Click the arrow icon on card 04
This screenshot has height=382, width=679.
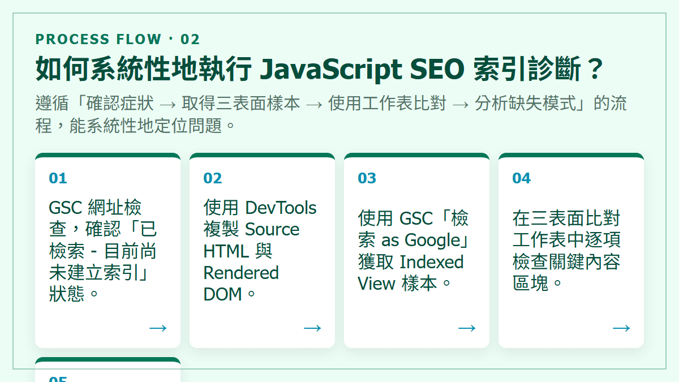[x=621, y=328]
